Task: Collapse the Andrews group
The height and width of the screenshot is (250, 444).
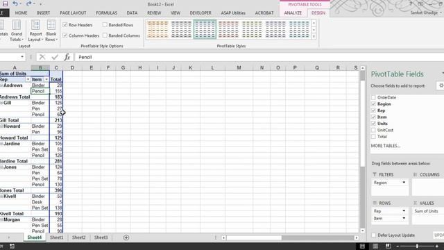Action: click(x=1, y=85)
